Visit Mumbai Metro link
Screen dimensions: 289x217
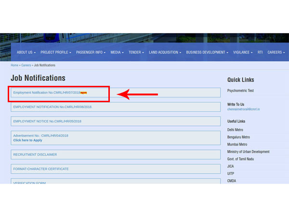pyautogui.click(x=237, y=145)
